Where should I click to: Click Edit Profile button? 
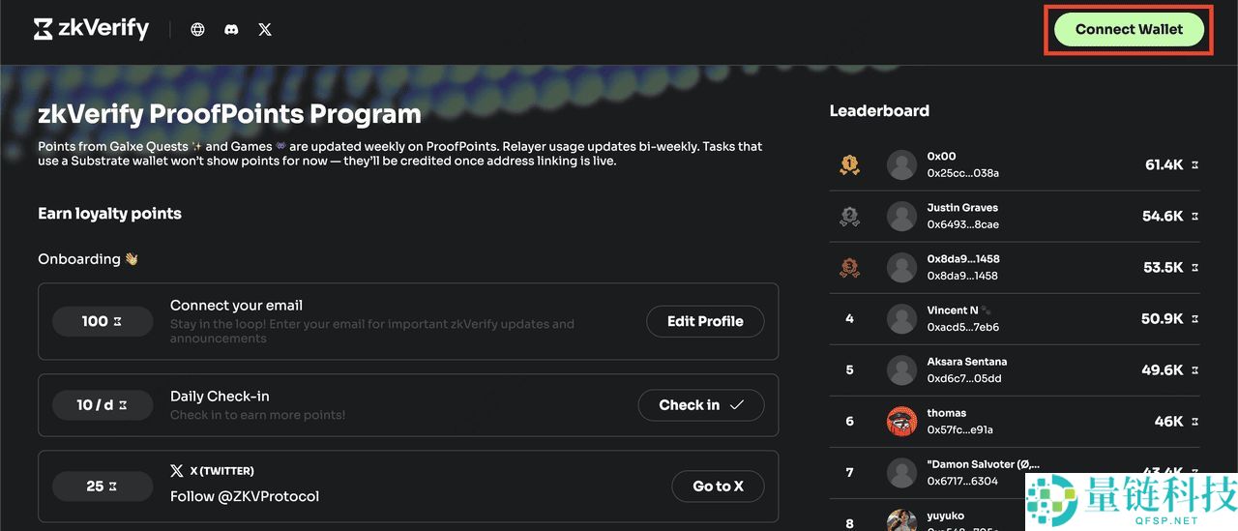[705, 321]
